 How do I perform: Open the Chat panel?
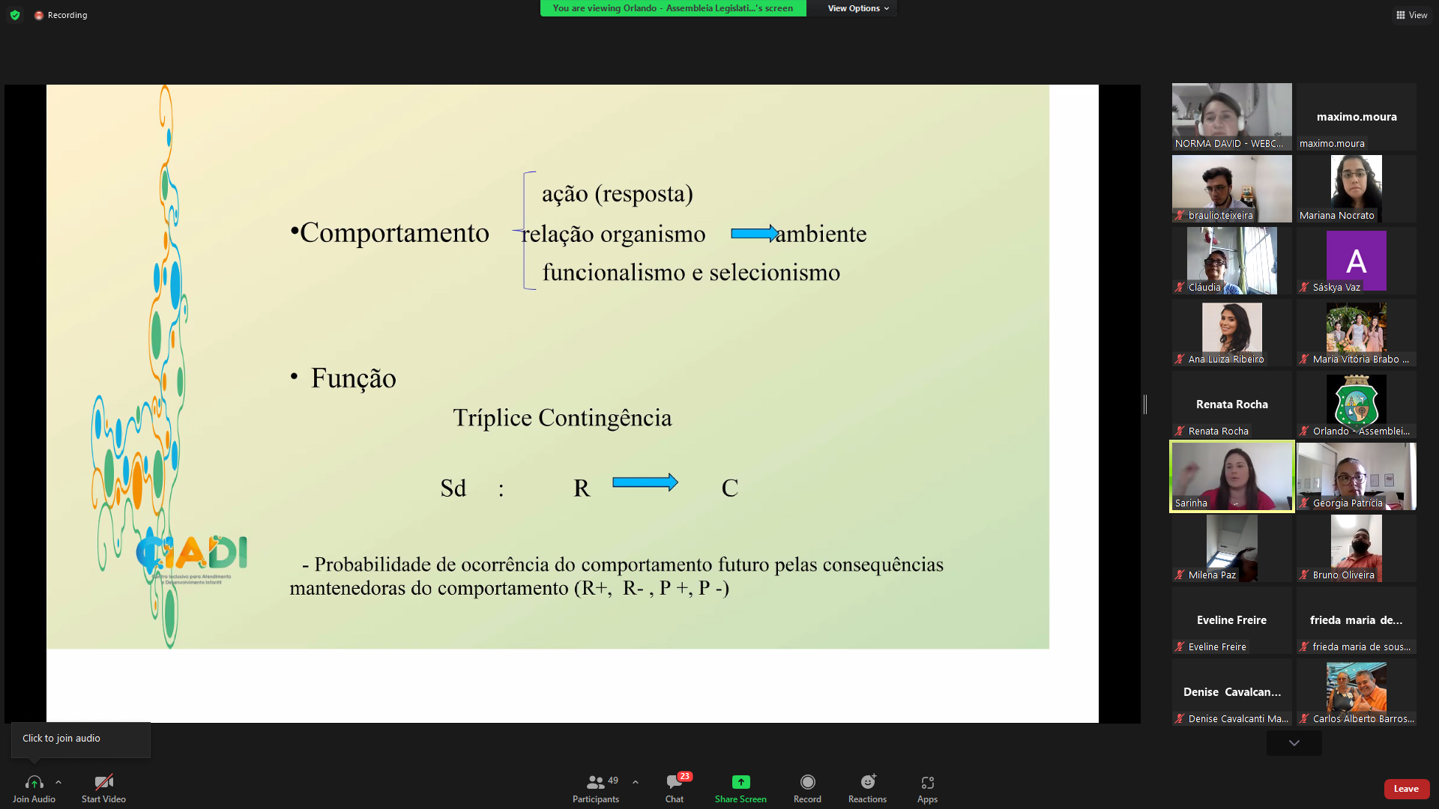click(x=674, y=782)
